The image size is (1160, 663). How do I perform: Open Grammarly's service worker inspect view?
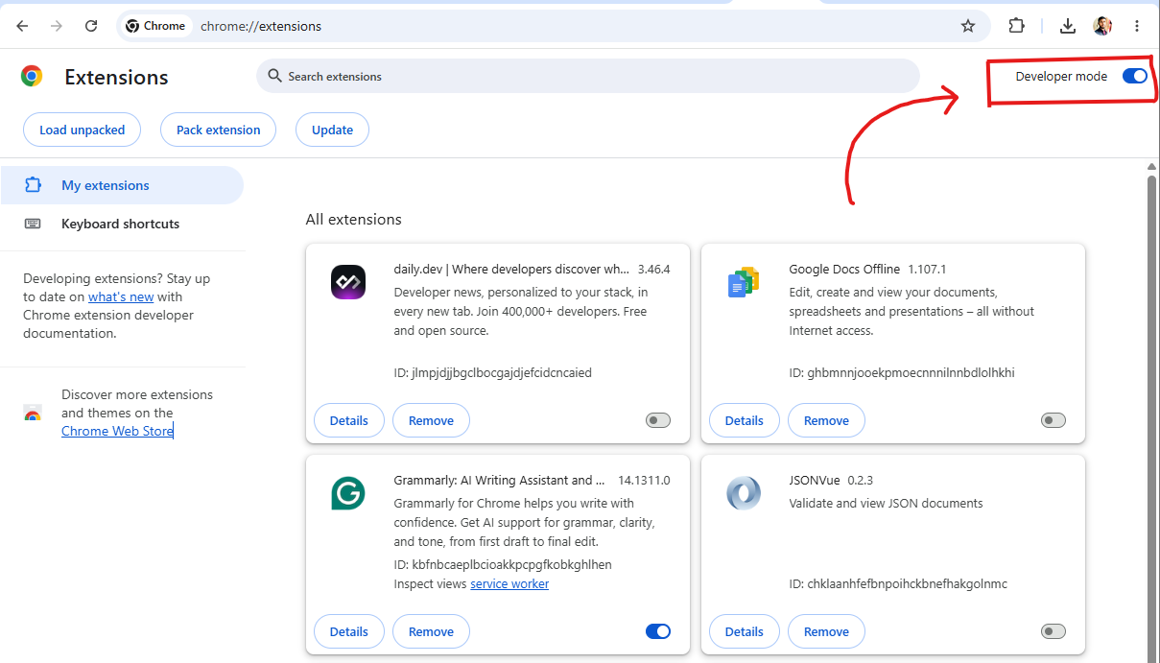pyautogui.click(x=509, y=583)
